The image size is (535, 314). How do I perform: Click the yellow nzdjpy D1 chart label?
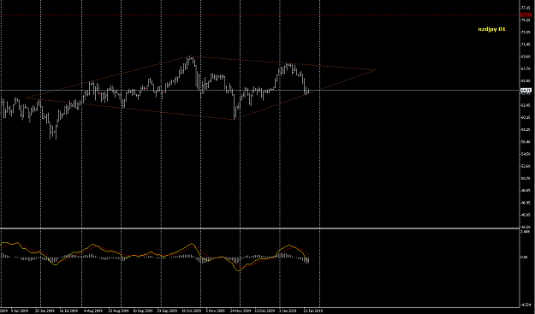[491, 29]
